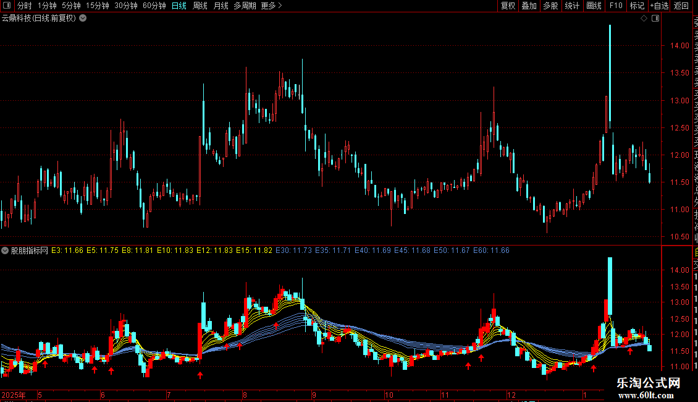
Task: Select the 5分钟 period
Action: click(71, 6)
